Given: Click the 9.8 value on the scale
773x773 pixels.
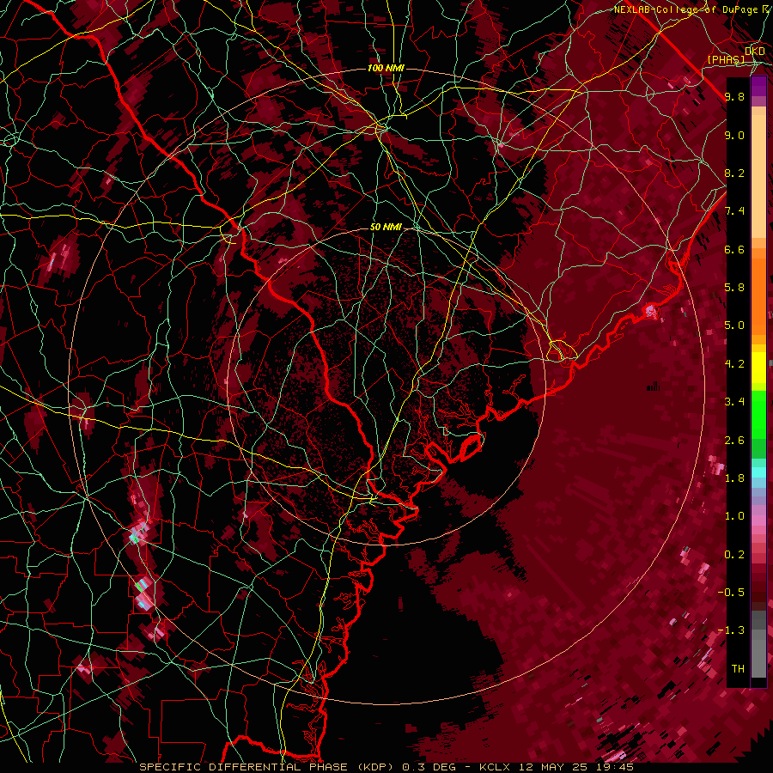Looking at the screenshot, I should (734, 96).
